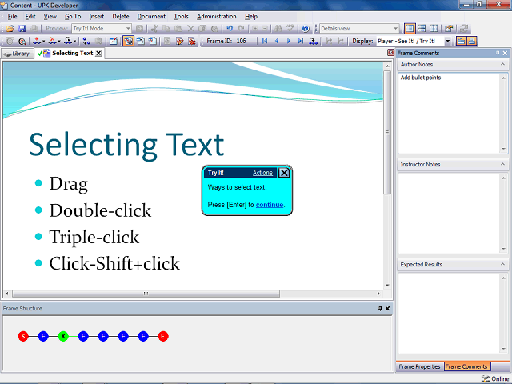Click the page icon with red corner
This screenshot has width=512, height=384.
[x=153, y=41]
